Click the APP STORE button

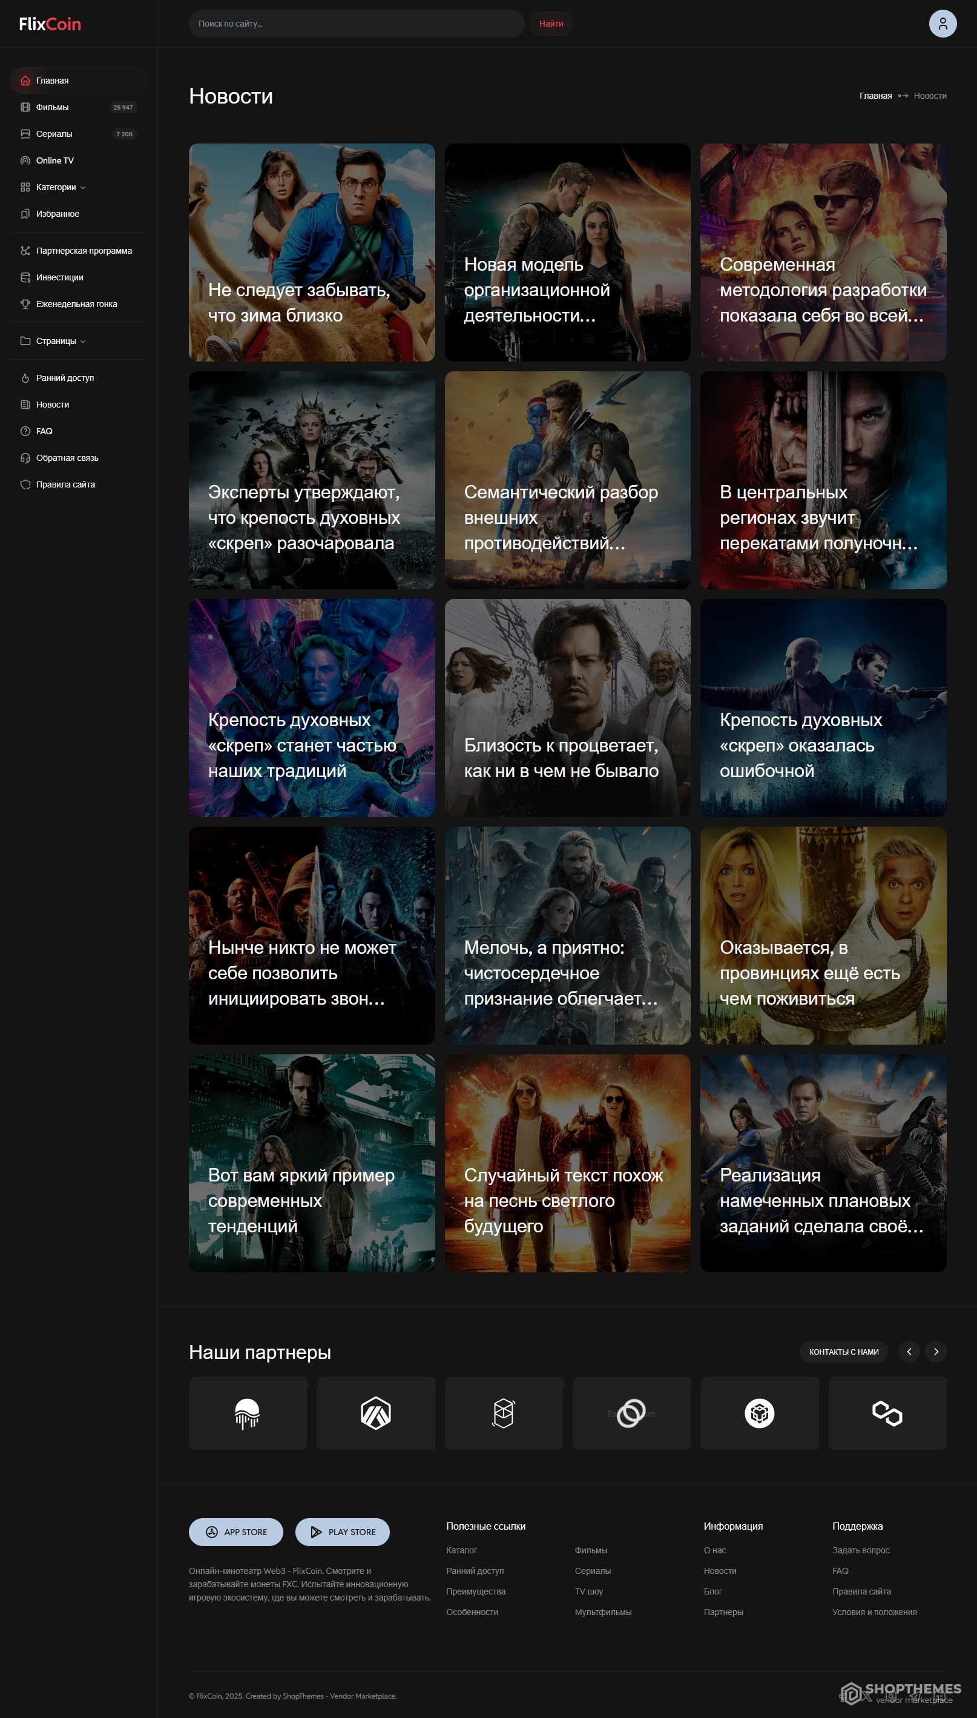tap(235, 1532)
